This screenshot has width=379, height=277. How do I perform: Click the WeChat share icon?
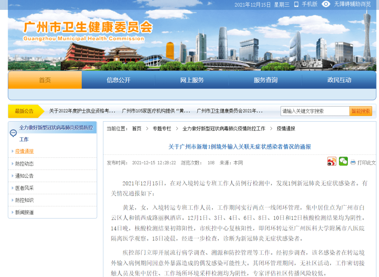point(343,161)
